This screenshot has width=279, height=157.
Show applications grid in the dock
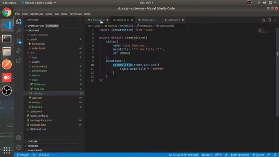7,150
